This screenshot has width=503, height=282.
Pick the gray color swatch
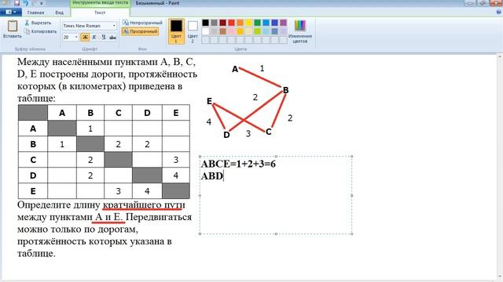pyautogui.click(x=215, y=23)
